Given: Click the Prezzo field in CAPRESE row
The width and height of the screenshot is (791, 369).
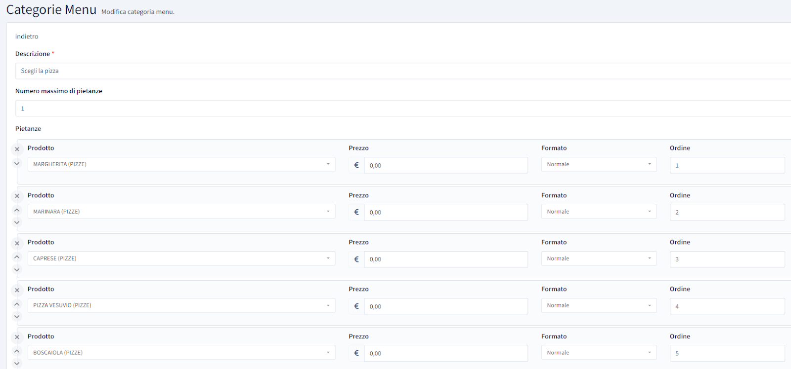Looking at the screenshot, I should click(x=446, y=259).
